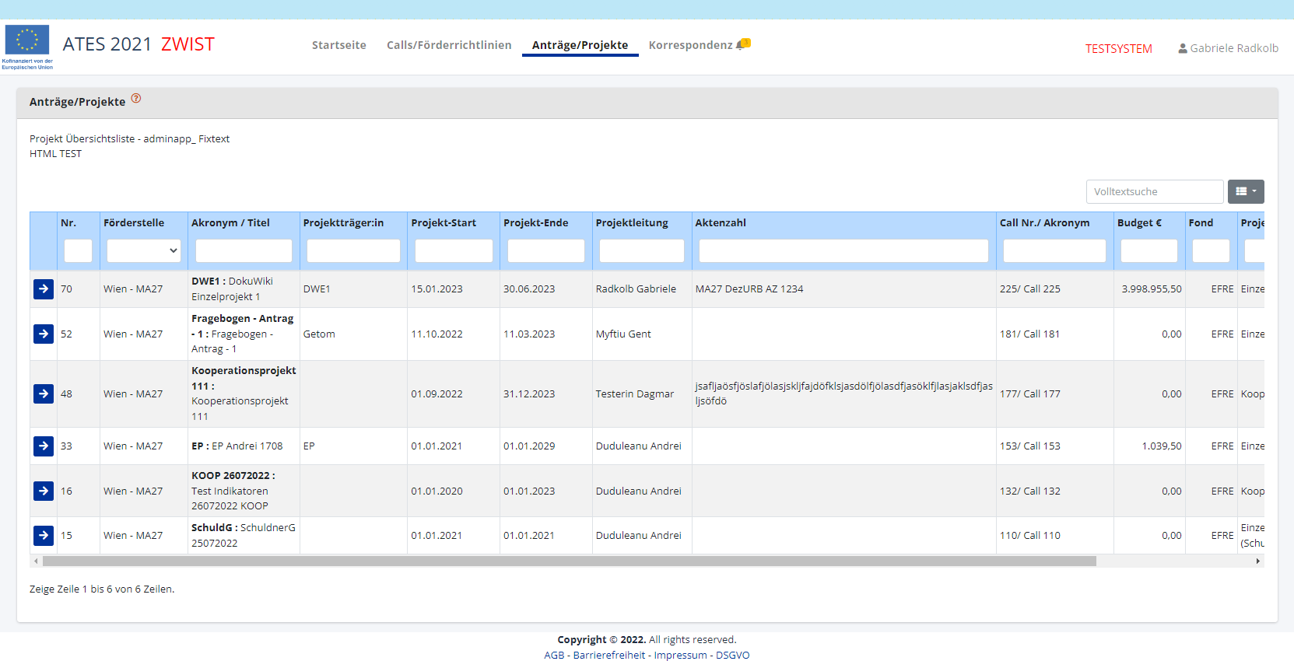Click the Volltextsuche search field

coord(1154,191)
